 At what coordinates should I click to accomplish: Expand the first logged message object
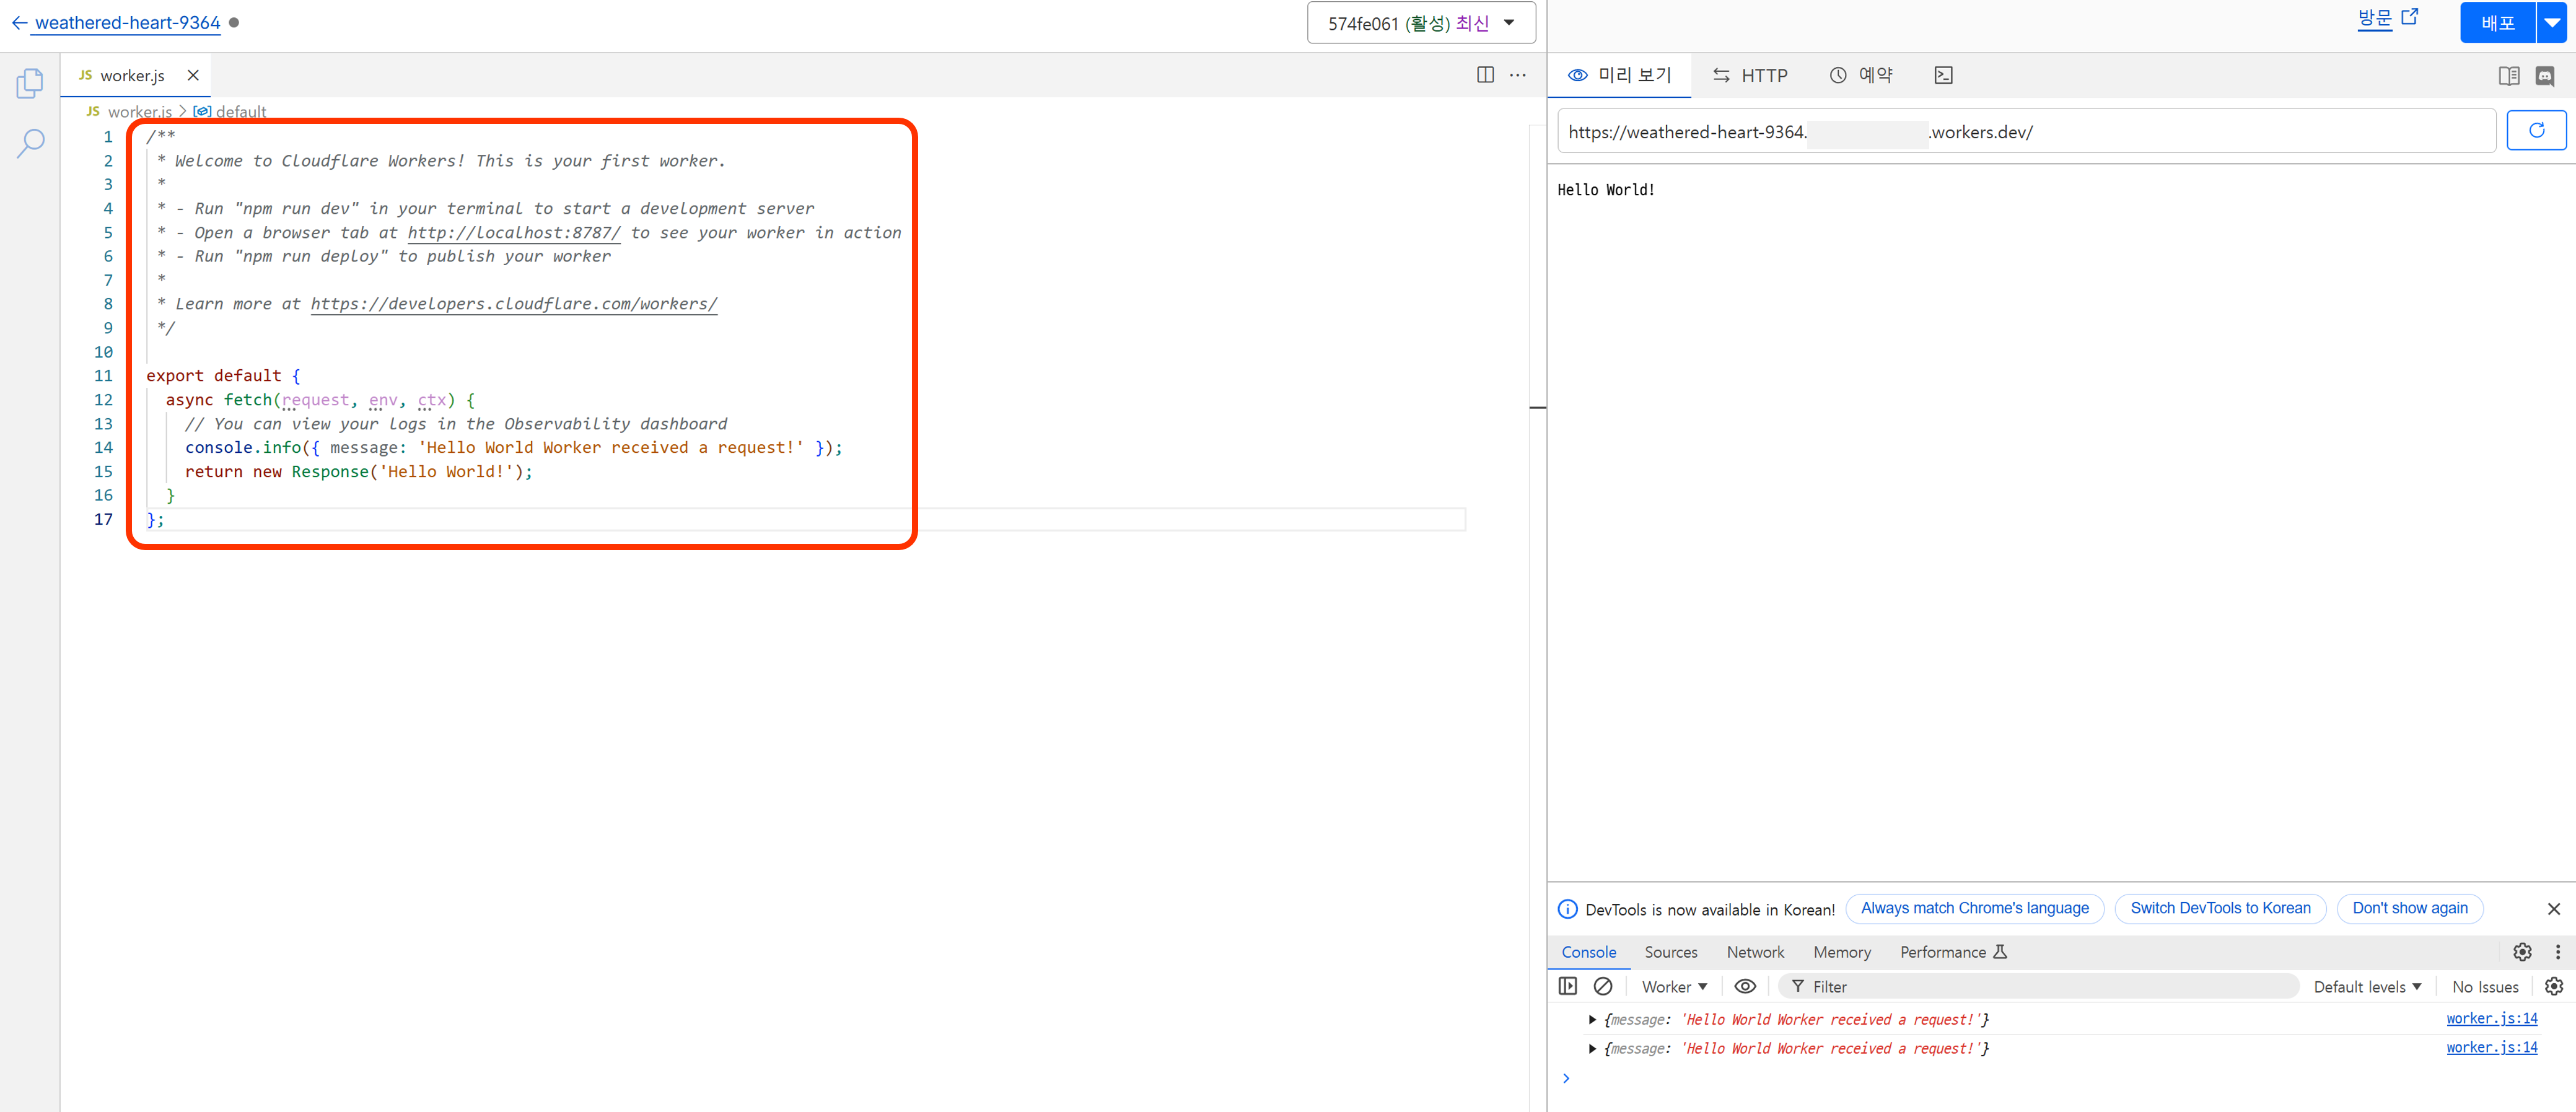coord(1592,1019)
